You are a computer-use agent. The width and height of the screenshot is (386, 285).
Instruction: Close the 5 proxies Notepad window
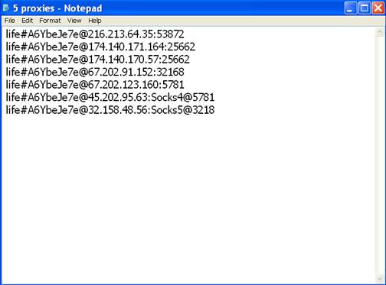click(378, 8)
